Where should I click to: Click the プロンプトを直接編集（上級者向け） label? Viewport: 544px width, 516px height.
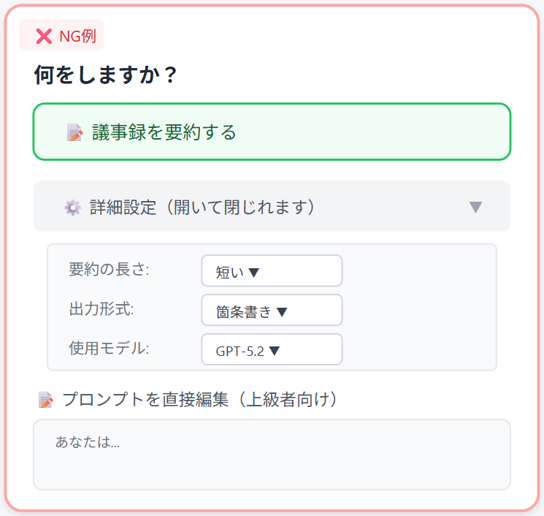(199, 399)
